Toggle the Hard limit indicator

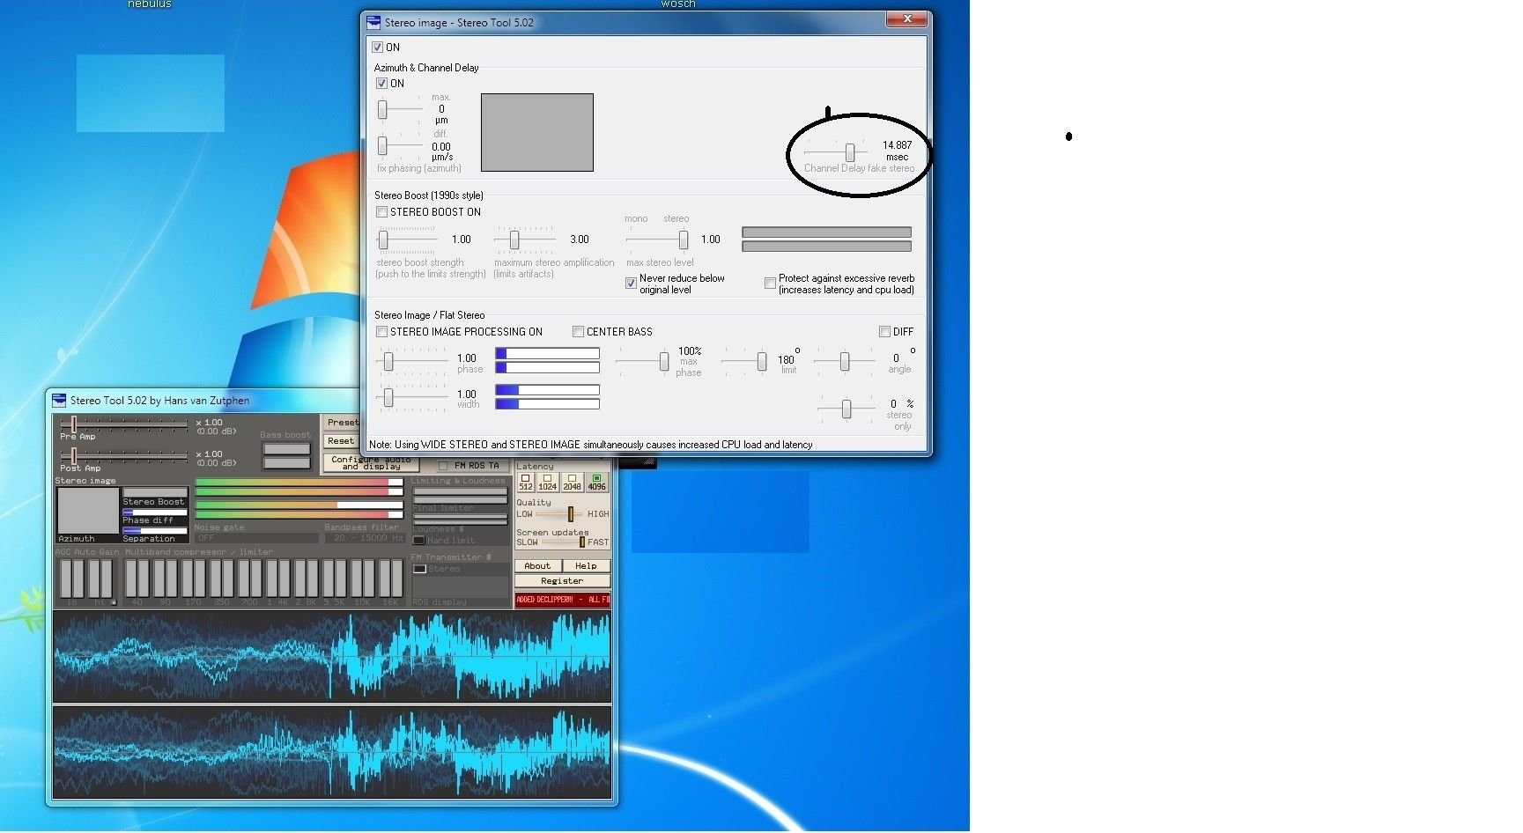pyautogui.click(x=419, y=541)
